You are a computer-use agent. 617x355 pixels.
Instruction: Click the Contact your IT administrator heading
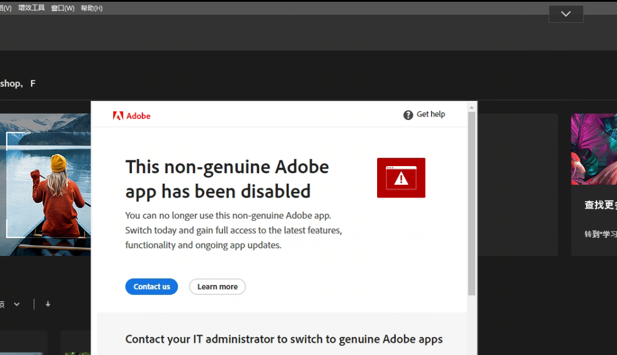284,339
